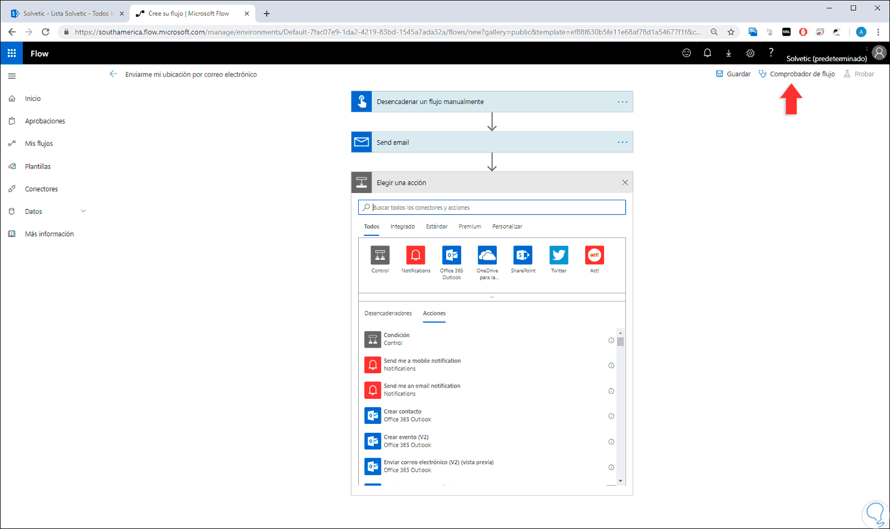Click the browser address bar URL

click(x=388, y=32)
